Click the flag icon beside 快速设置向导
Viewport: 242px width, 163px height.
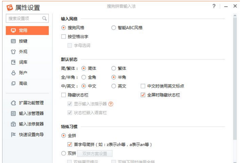[13, 135]
